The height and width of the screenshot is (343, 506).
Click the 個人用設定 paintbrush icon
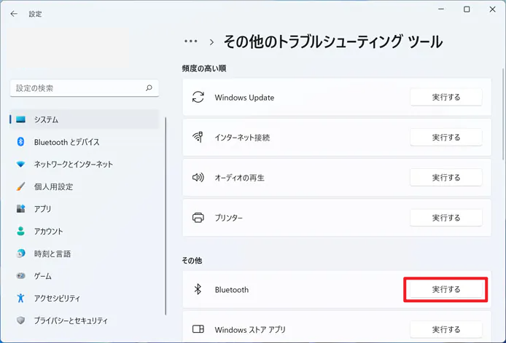click(20, 187)
